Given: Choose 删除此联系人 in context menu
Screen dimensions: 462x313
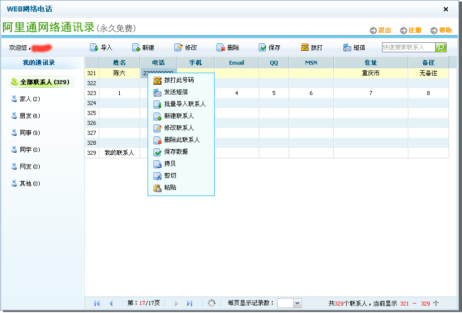Looking at the screenshot, I should pos(181,140).
